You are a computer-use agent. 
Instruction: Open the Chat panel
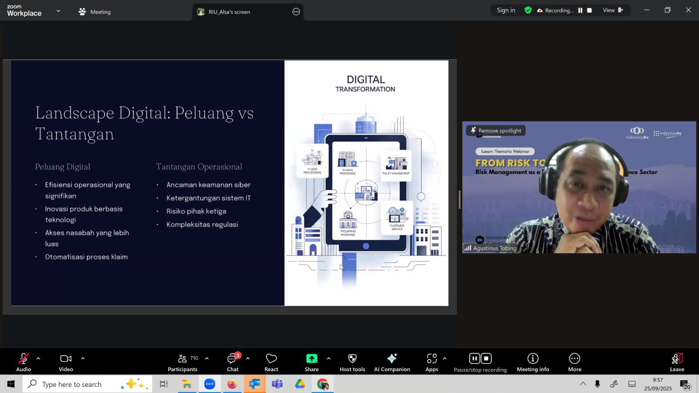click(x=232, y=362)
